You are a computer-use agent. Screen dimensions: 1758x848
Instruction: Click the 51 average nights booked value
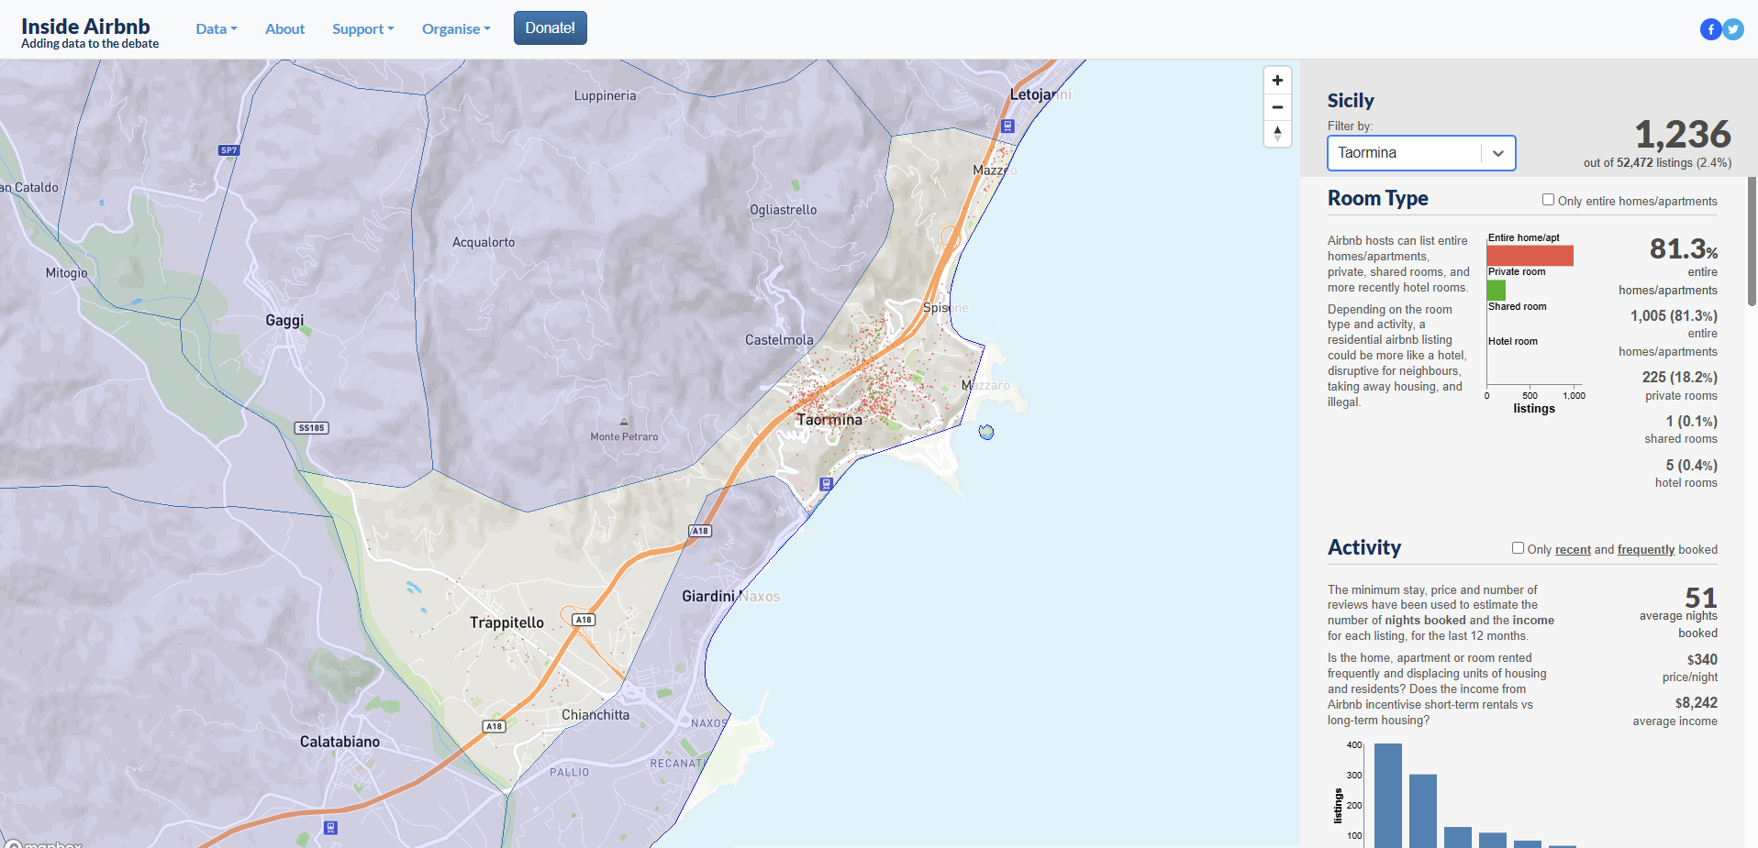(1701, 598)
